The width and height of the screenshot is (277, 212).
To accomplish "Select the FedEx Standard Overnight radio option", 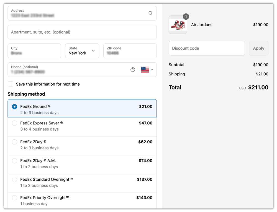I will pos(14,180).
